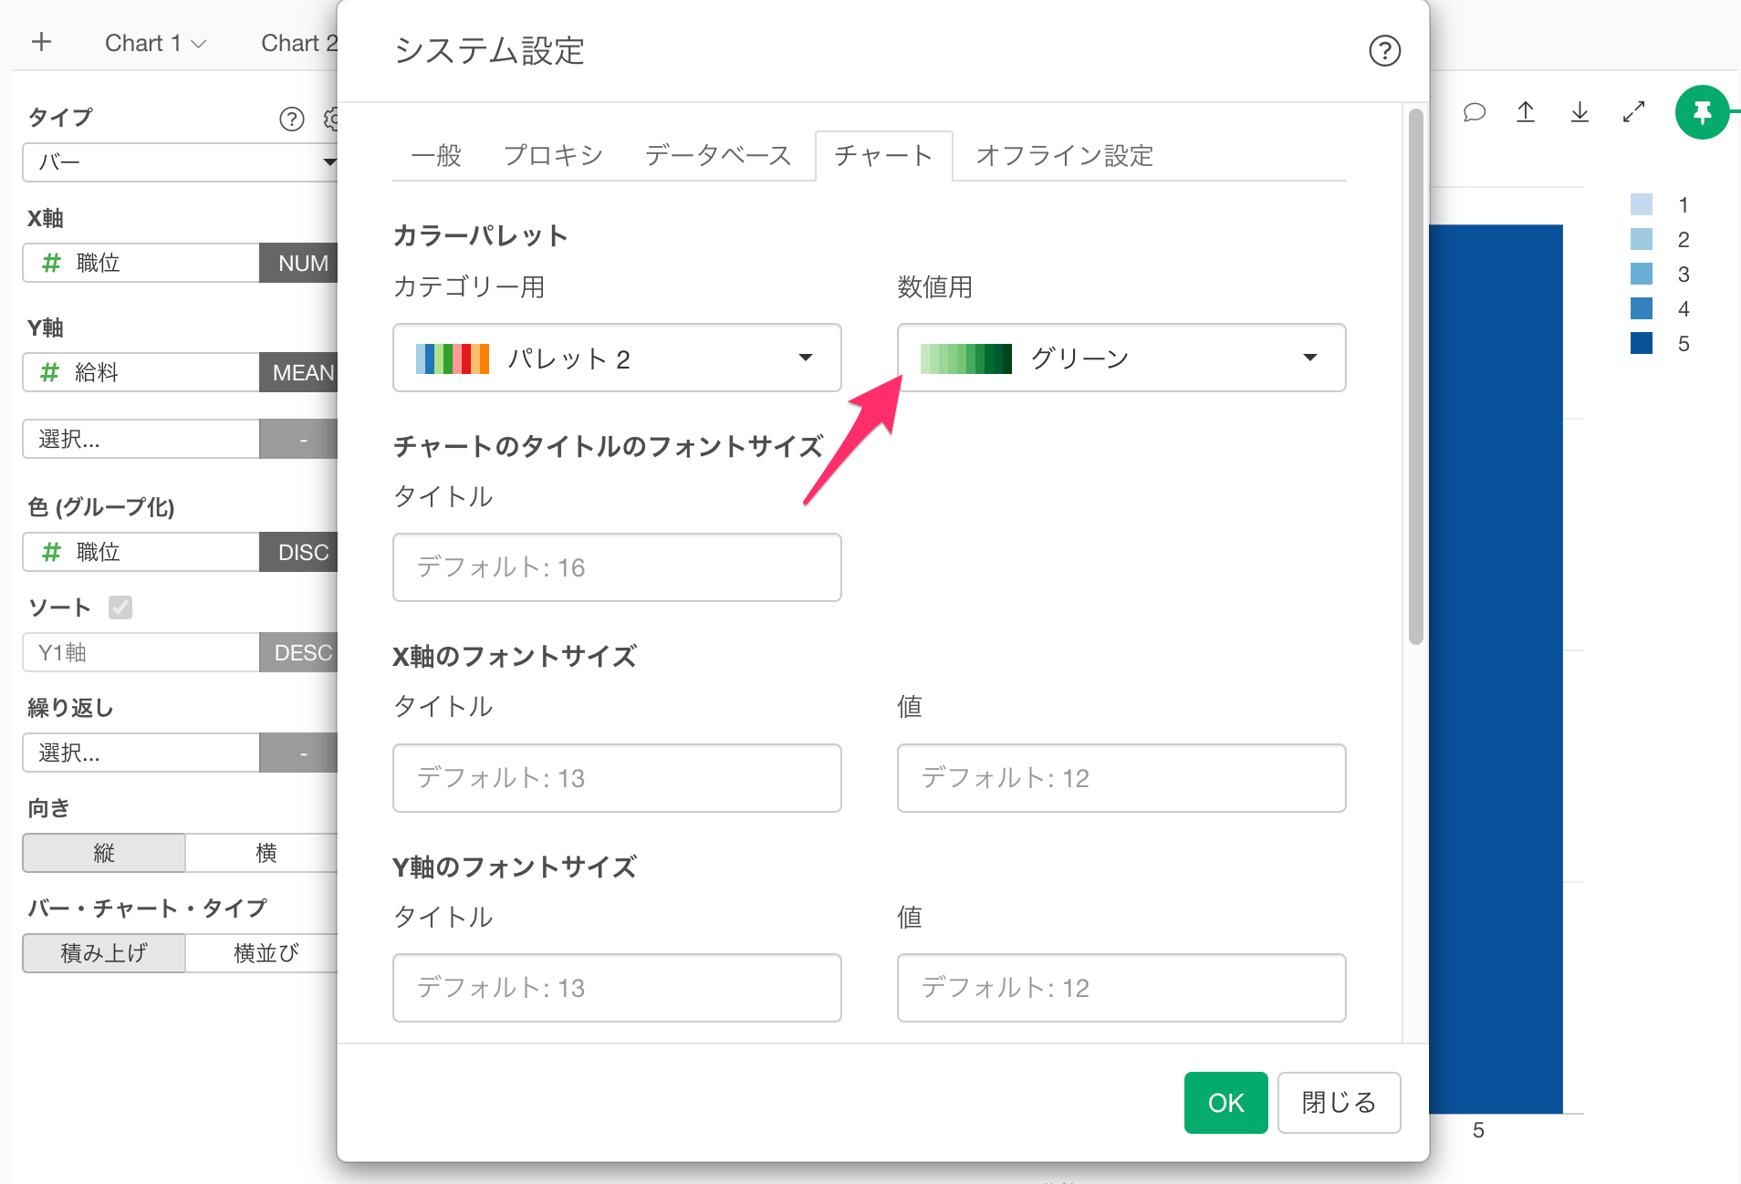Click the hash icon in X軸 職位 field
This screenshot has height=1184, width=1741.
click(x=52, y=263)
